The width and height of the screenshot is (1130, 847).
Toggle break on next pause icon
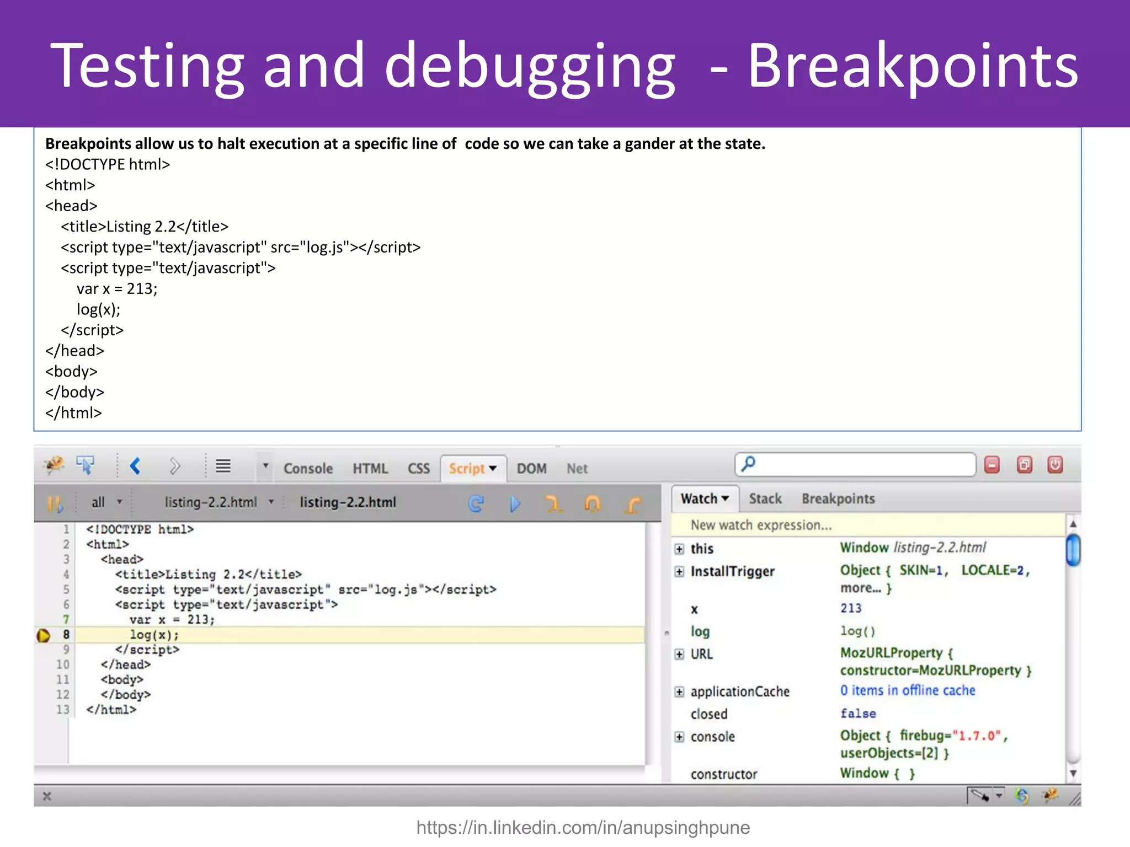[x=55, y=503]
